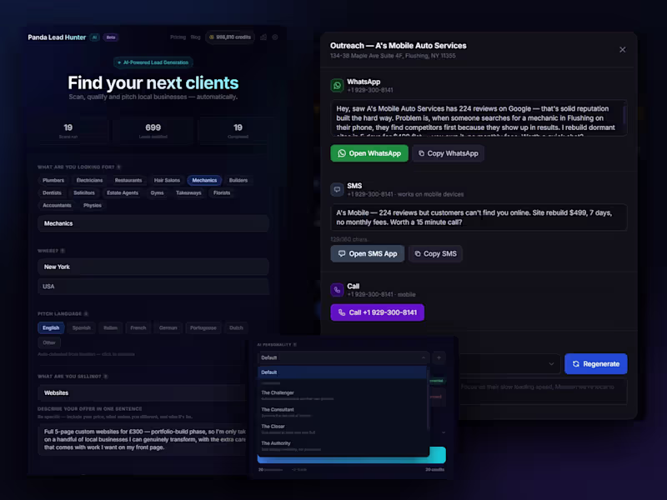Click the 'AI-Powered Lead Generation' badge

[153, 62]
